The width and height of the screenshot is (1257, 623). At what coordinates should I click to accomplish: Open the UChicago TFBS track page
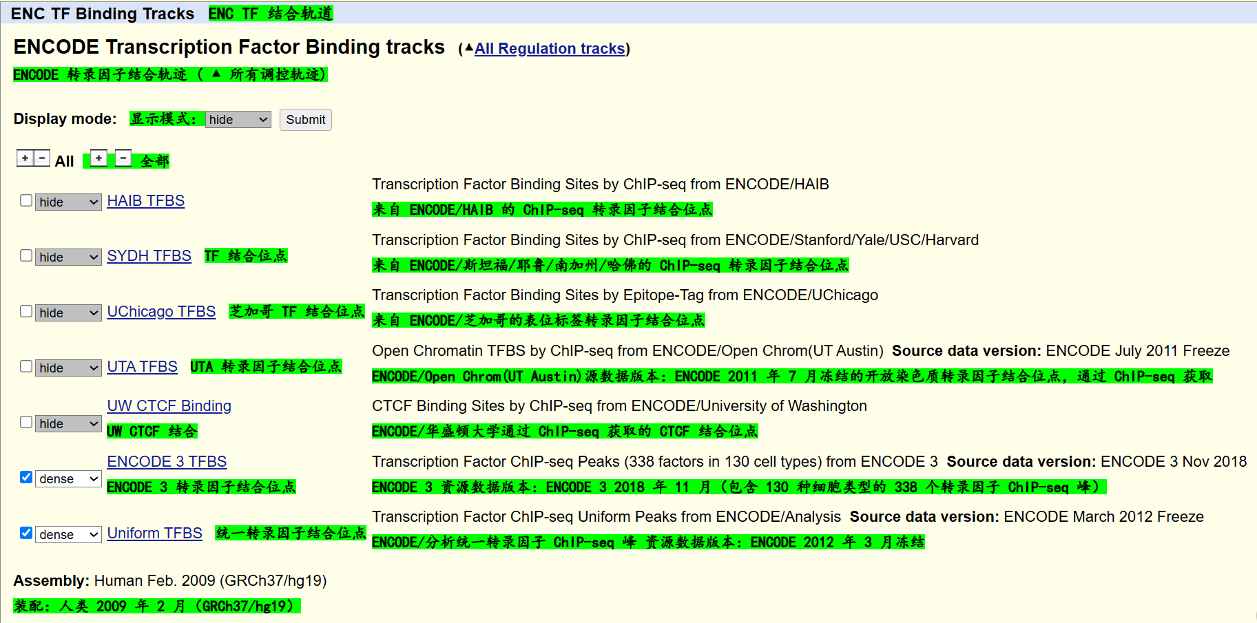161,311
